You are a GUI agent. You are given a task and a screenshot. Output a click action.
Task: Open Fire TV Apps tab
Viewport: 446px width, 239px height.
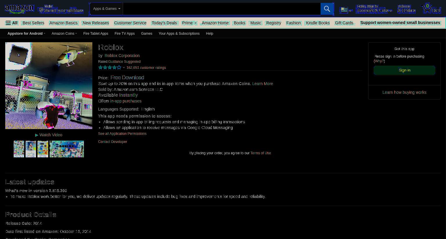pos(125,34)
